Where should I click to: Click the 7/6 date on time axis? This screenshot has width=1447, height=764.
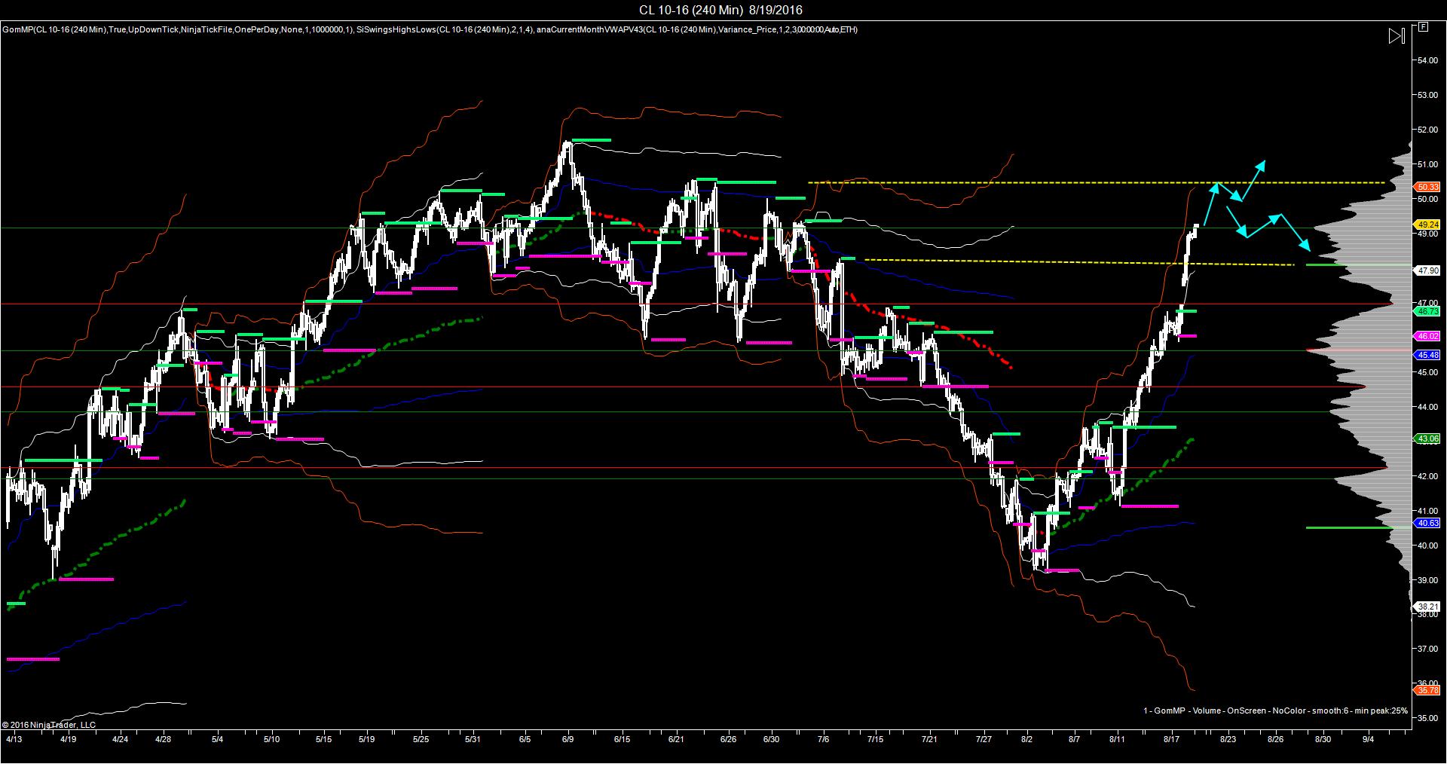[824, 740]
